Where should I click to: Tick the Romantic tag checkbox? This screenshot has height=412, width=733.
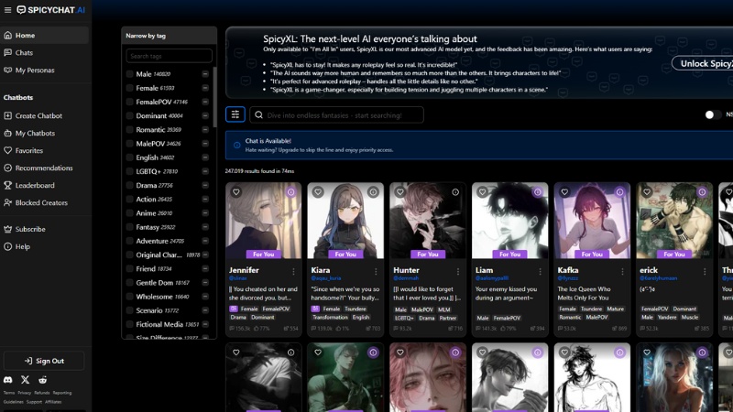click(130, 130)
